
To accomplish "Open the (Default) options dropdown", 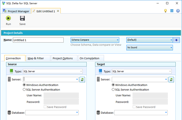I will click(150, 40).
